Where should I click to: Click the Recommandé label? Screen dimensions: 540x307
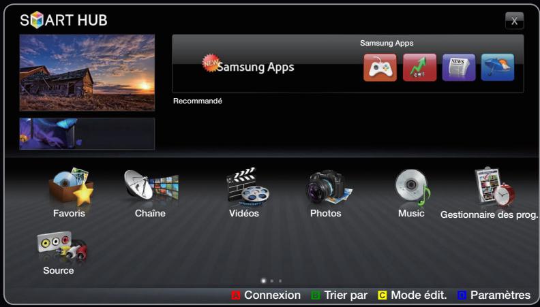[x=198, y=101]
